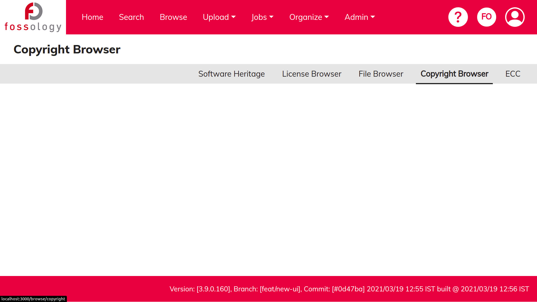
Task: Expand the Admin dropdown menu
Action: (x=360, y=17)
